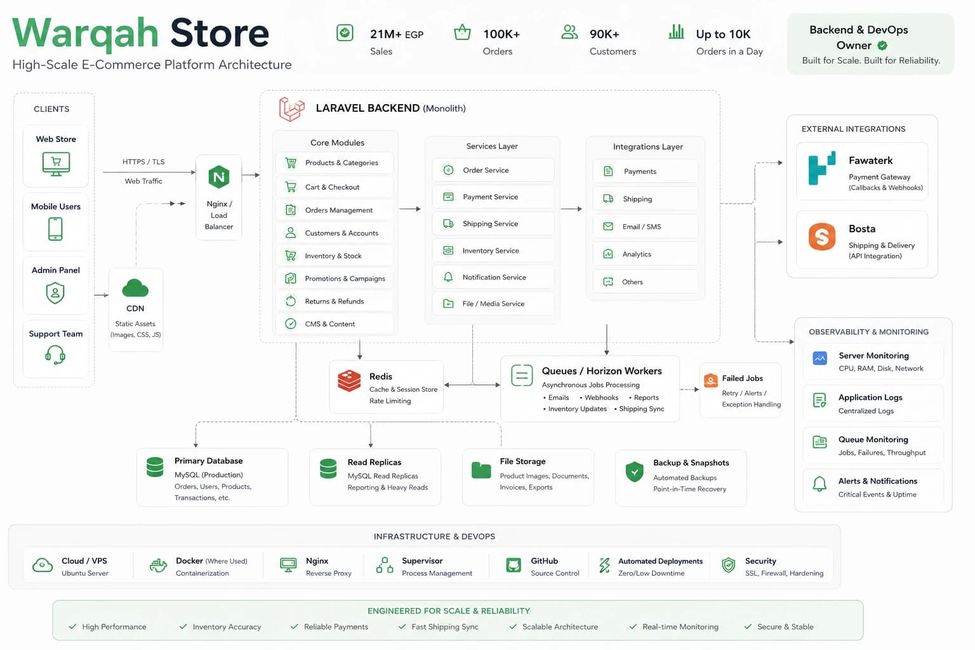Click the Reliable Payments checkmark item
Screen dimensions: 975x650
click(x=329, y=627)
